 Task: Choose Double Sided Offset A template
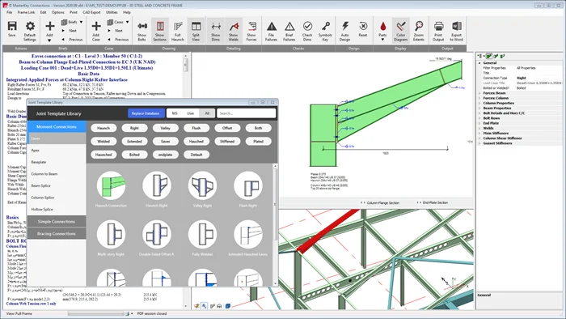click(x=157, y=234)
